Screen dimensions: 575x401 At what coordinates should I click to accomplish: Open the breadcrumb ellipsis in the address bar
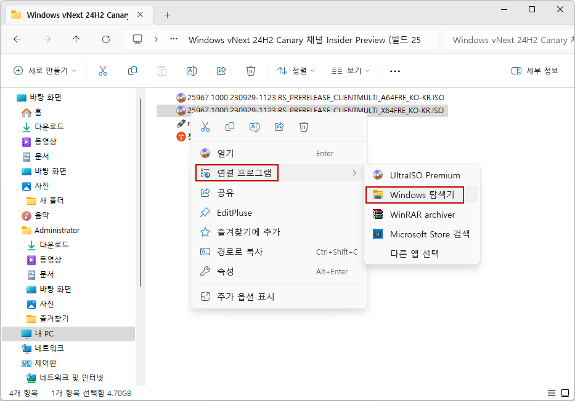(174, 39)
